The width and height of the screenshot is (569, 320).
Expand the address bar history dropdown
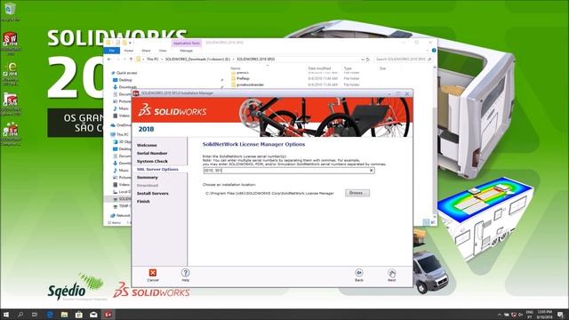tap(363, 60)
